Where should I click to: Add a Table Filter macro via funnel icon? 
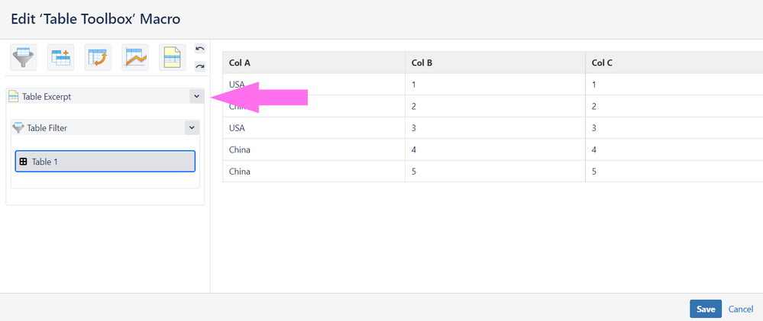pyautogui.click(x=24, y=58)
